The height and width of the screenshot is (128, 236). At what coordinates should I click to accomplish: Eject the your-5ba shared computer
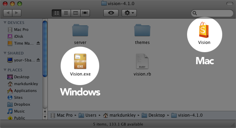(38, 60)
